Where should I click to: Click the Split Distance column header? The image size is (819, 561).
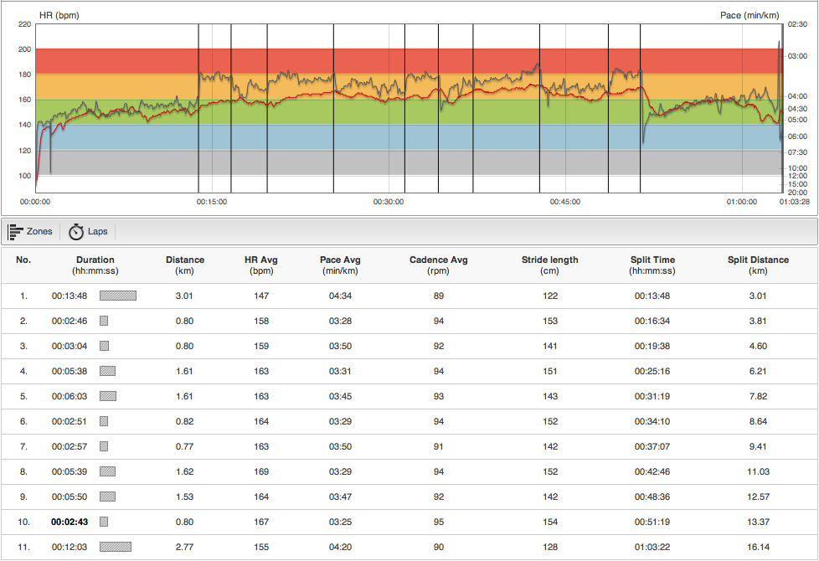tap(758, 265)
